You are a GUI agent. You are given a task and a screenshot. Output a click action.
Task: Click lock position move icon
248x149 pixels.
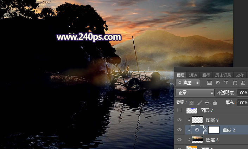point(207,103)
